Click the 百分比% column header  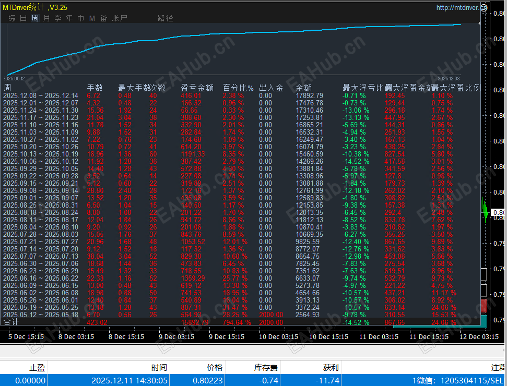tap(238, 88)
